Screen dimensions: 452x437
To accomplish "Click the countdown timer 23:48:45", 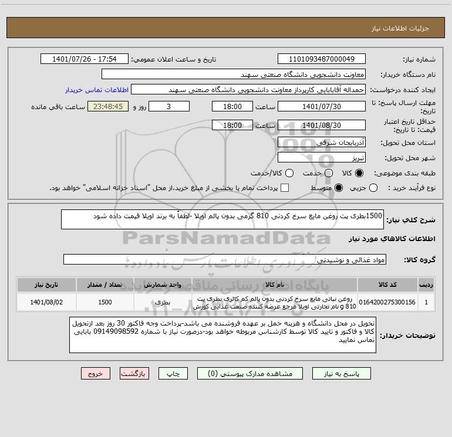I will coord(108,106).
